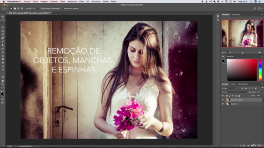
Task: Select the Clone Stamp tool
Action: point(2,45)
